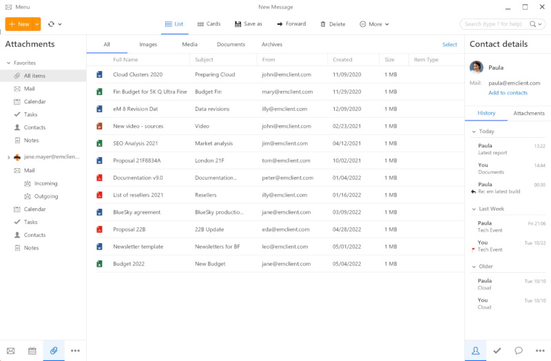Screen dimensions: 551x361
Task: Select the All filter tab
Action: (x=107, y=44)
